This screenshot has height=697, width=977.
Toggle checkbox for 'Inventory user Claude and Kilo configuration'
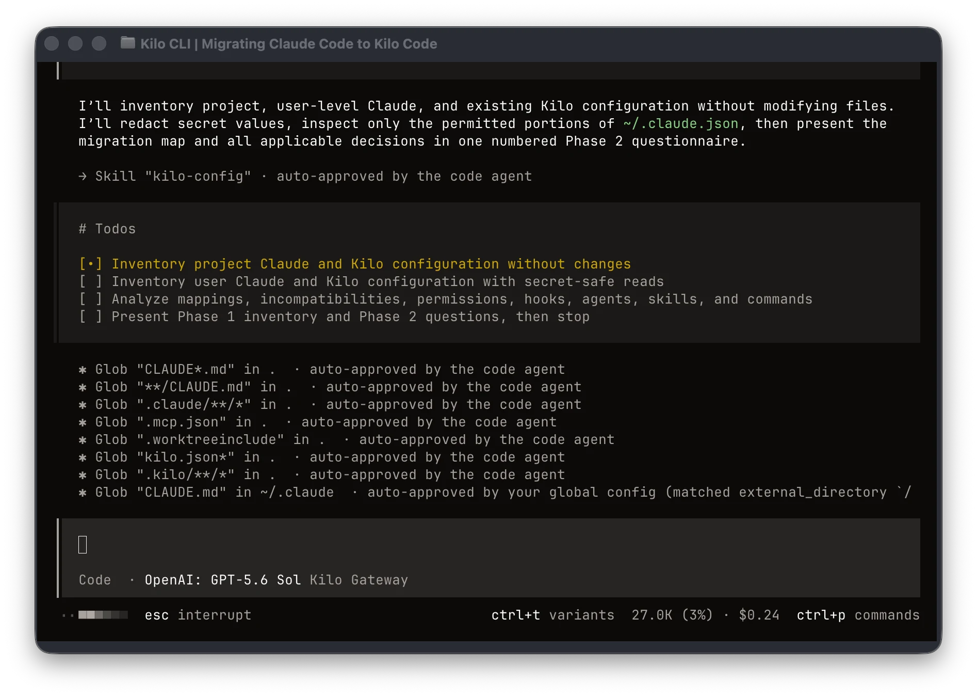coord(90,282)
